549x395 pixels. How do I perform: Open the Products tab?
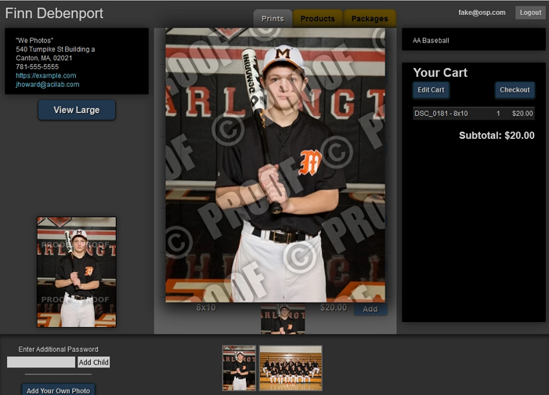(x=317, y=18)
